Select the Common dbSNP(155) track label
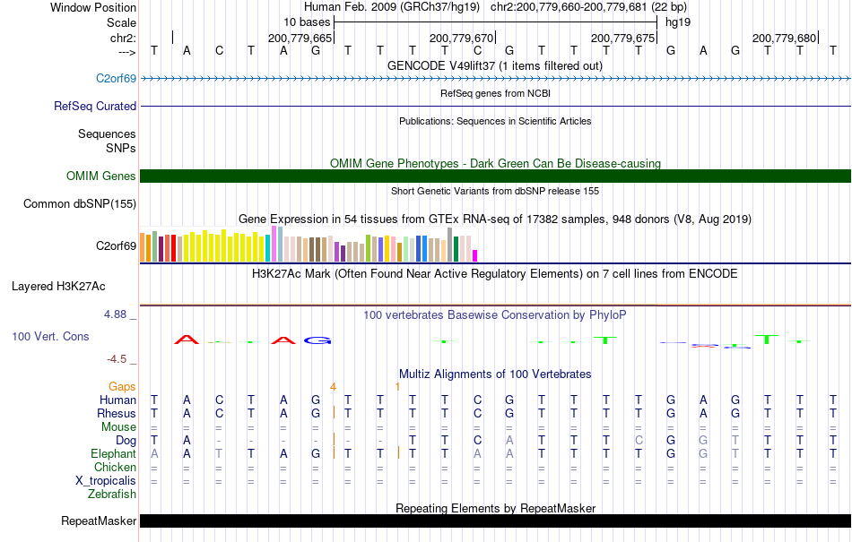Screen dimensions: 852x542 coord(80,204)
